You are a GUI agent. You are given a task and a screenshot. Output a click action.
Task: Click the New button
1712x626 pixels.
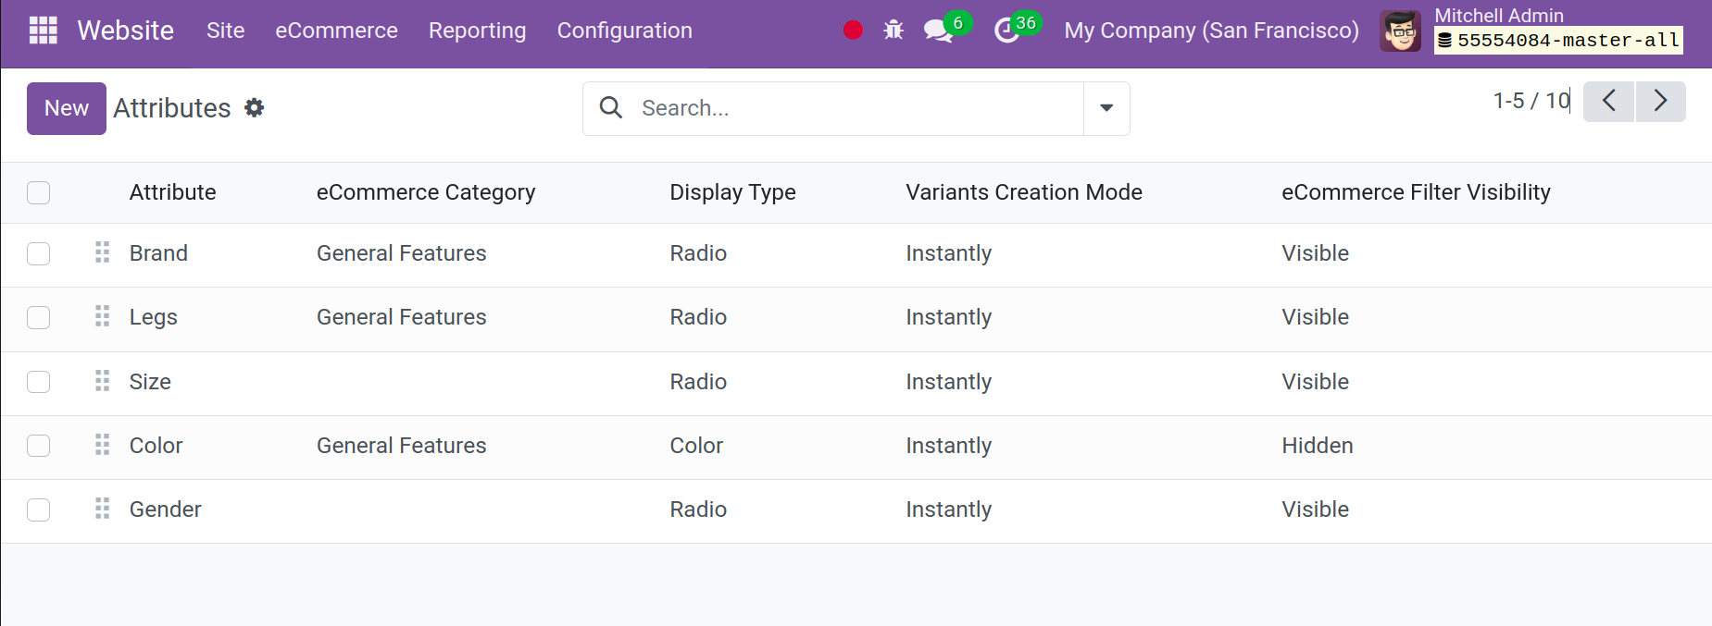pos(67,108)
